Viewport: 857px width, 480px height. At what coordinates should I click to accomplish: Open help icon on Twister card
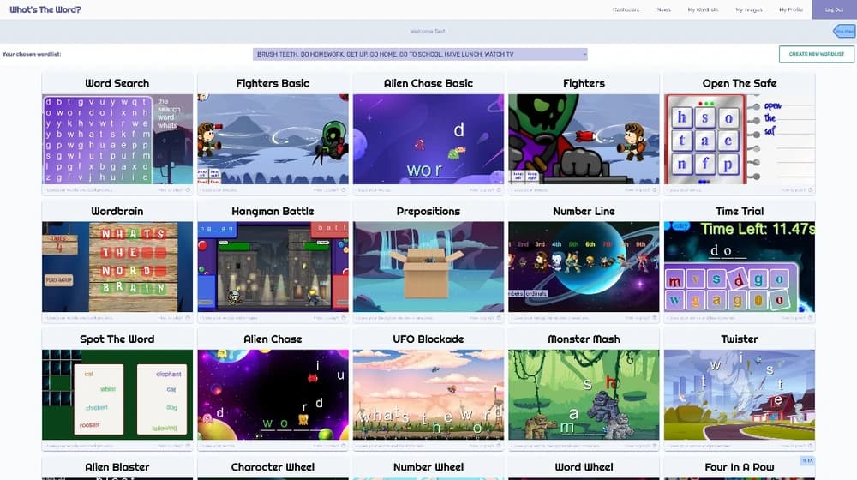pyautogui.click(x=810, y=446)
